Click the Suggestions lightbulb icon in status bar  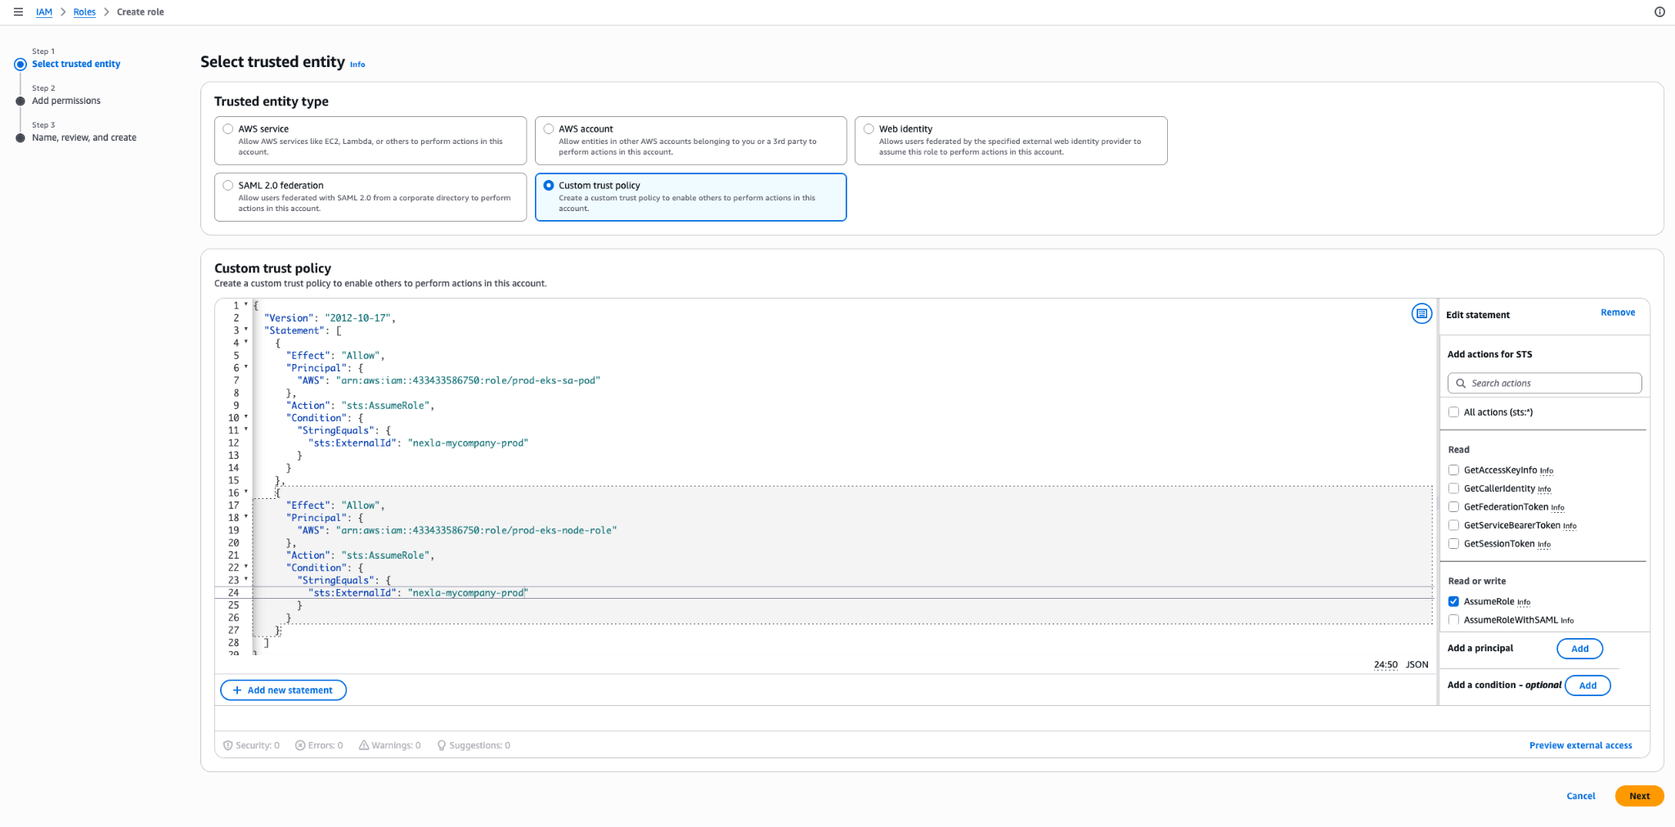(442, 745)
